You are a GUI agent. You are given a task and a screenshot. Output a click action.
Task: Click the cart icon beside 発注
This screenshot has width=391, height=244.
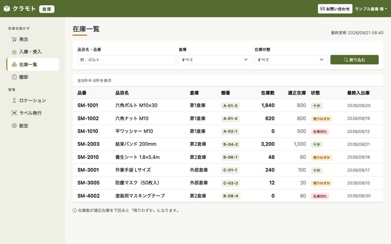pos(14,39)
